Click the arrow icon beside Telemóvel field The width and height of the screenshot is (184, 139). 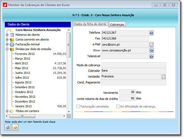(151, 57)
